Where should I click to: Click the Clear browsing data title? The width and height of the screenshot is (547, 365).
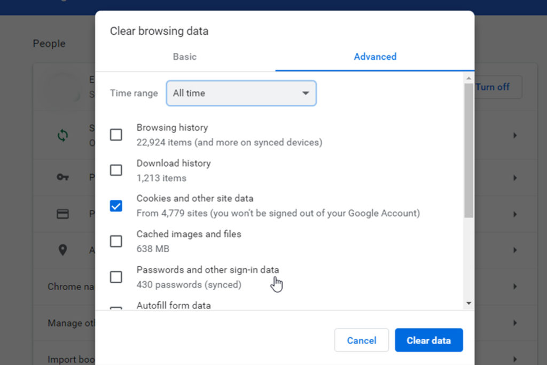[159, 31]
